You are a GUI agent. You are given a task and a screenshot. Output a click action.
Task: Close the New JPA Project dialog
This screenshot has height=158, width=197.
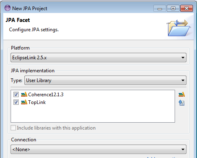186,9
